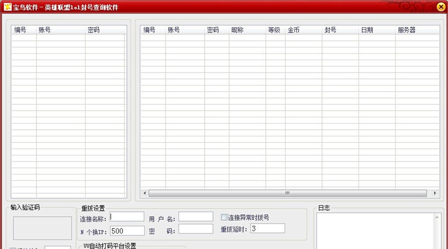Click 等级 column header

coord(275,30)
